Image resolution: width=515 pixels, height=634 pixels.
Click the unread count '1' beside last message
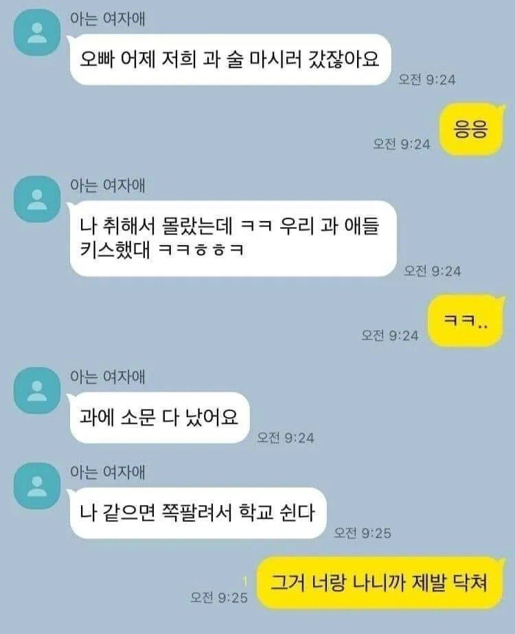[x=244, y=581]
